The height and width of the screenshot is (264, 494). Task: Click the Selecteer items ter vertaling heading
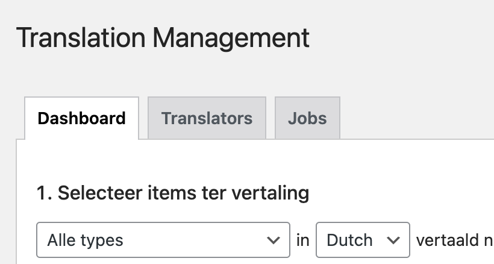[173, 193]
